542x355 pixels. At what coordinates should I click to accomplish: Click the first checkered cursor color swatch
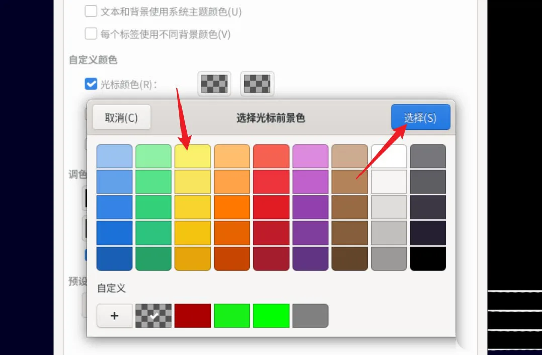pos(213,84)
